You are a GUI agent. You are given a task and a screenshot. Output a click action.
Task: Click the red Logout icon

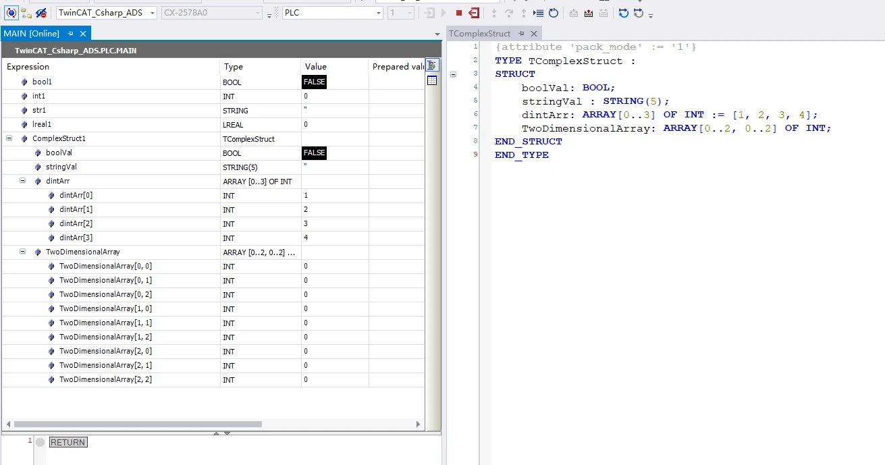474,13
